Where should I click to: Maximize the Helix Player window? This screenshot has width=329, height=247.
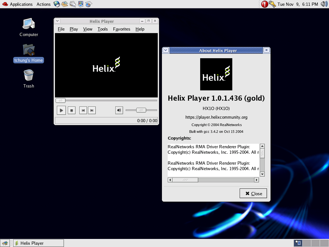tap(148, 21)
